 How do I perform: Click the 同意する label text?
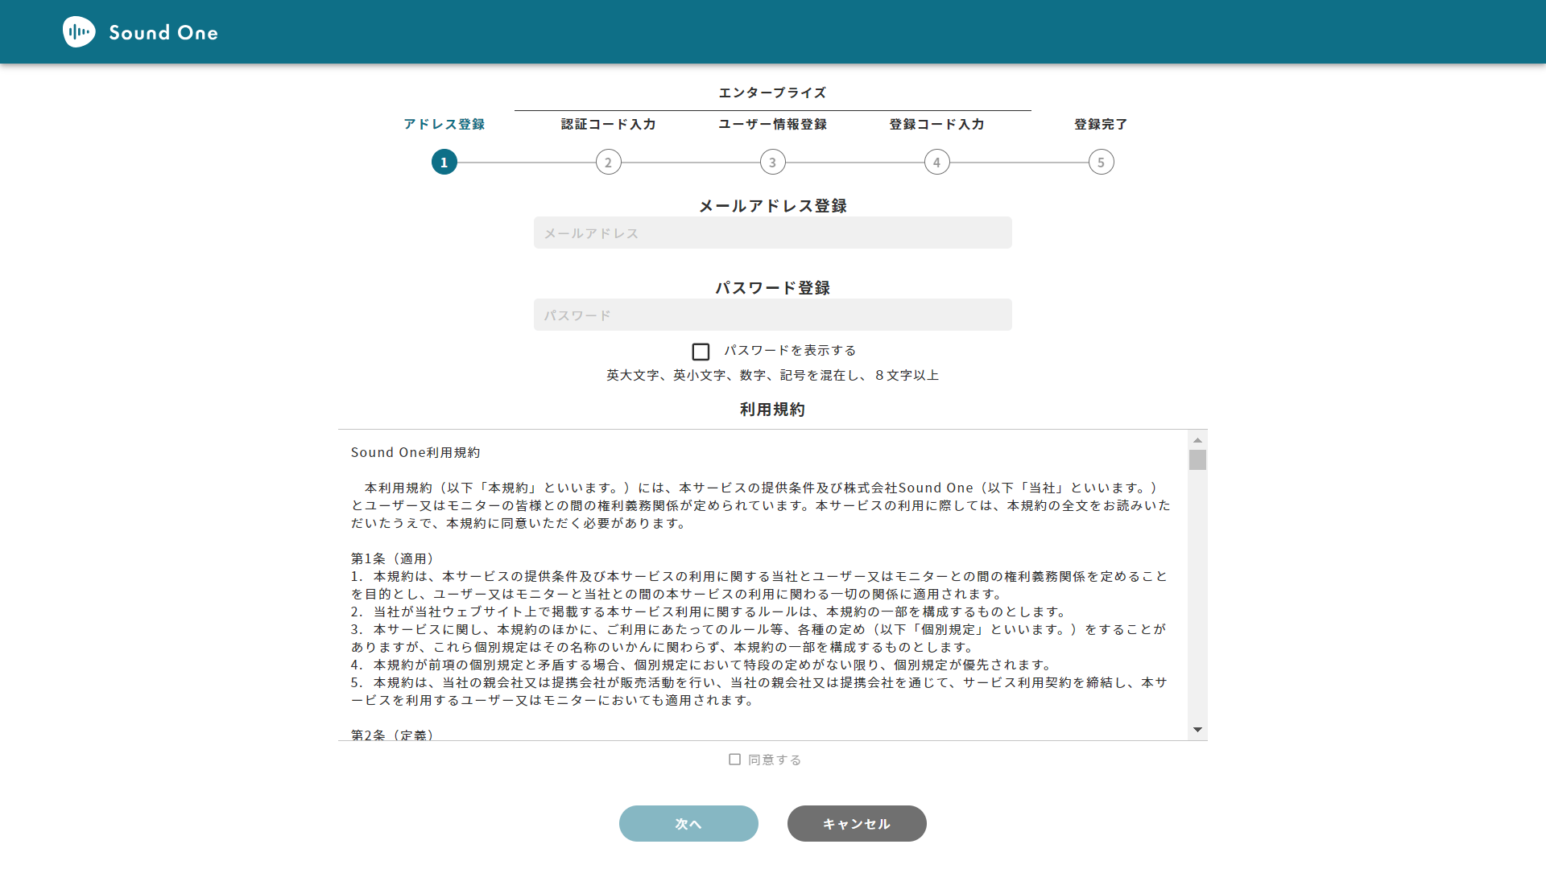[x=775, y=760]
